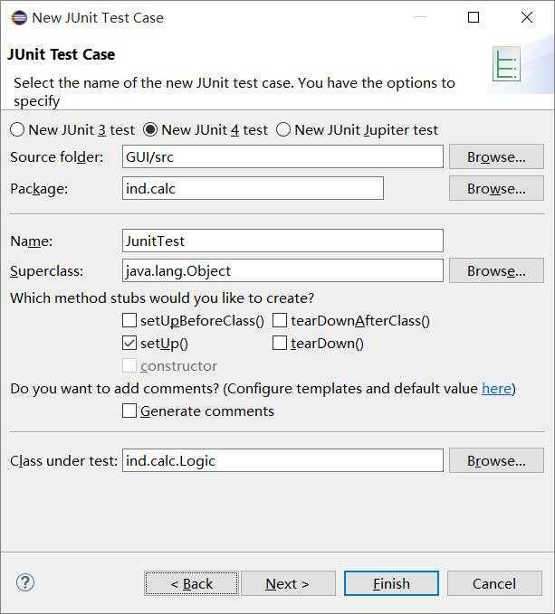Toggle the Generate comments checkbox
Image resolution: width=555 pixels, height=614 pixels.
click(x=129, y=411)
